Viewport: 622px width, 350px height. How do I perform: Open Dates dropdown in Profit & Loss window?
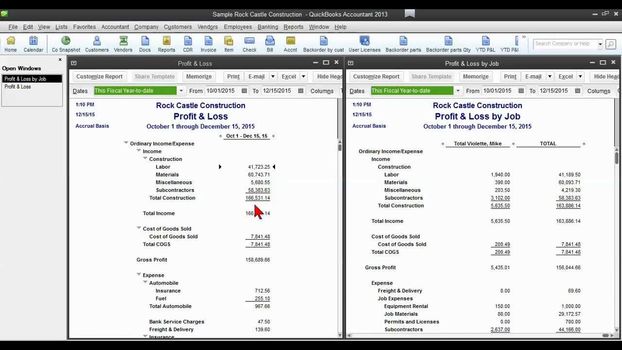point(181,90)
